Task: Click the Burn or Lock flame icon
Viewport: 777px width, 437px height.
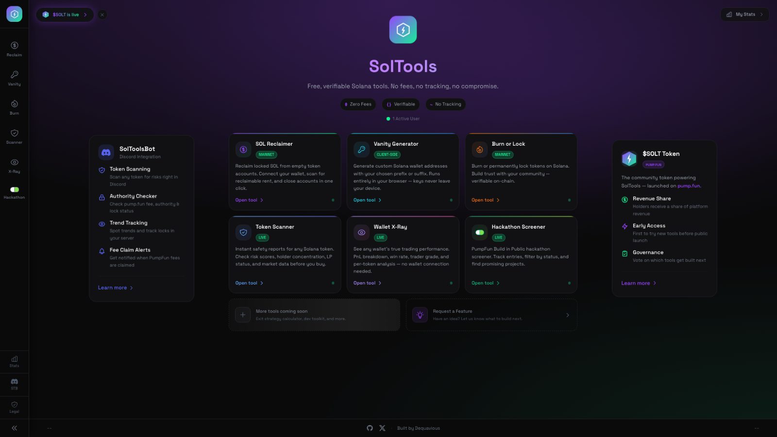Action: coord(480,149)
